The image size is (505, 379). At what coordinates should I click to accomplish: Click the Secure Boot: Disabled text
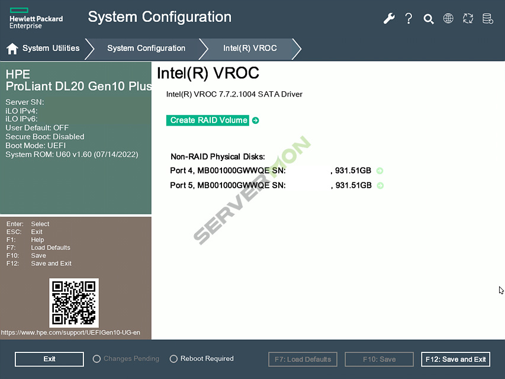(45, 137)
